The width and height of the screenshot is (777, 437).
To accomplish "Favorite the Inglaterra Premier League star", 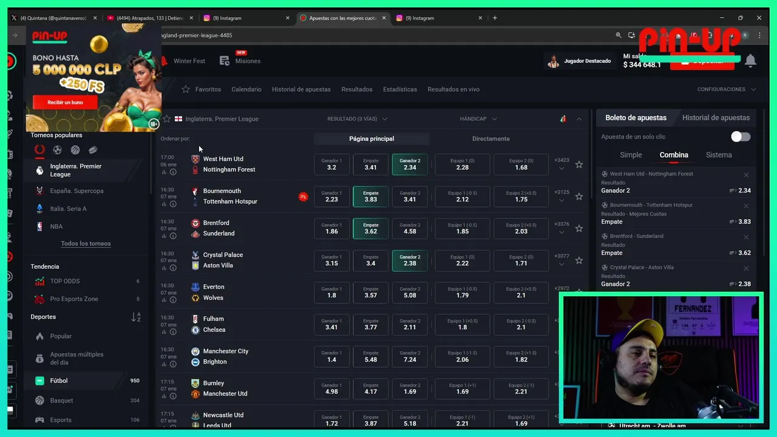I will [x=166, y=119].
